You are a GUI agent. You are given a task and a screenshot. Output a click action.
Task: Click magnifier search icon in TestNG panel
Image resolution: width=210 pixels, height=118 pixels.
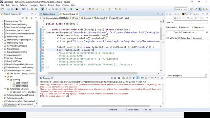[x=188, y=18]
